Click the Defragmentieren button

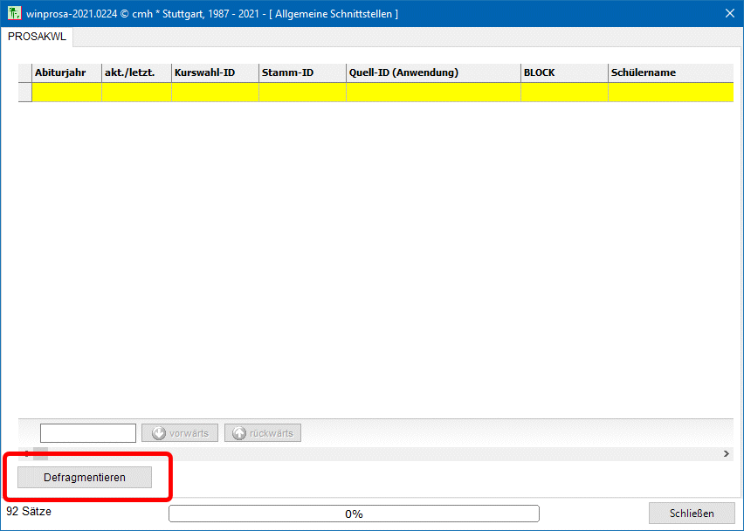pyautogui.click(x=85, y=478)
